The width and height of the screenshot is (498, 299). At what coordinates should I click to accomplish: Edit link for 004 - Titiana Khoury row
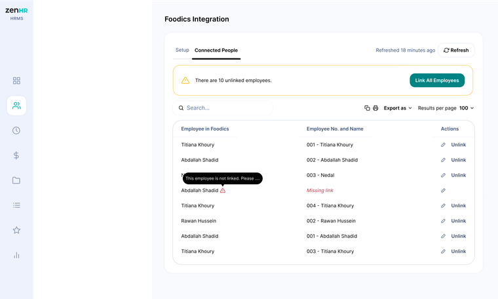pyautogui.click(x=443, y=206)
